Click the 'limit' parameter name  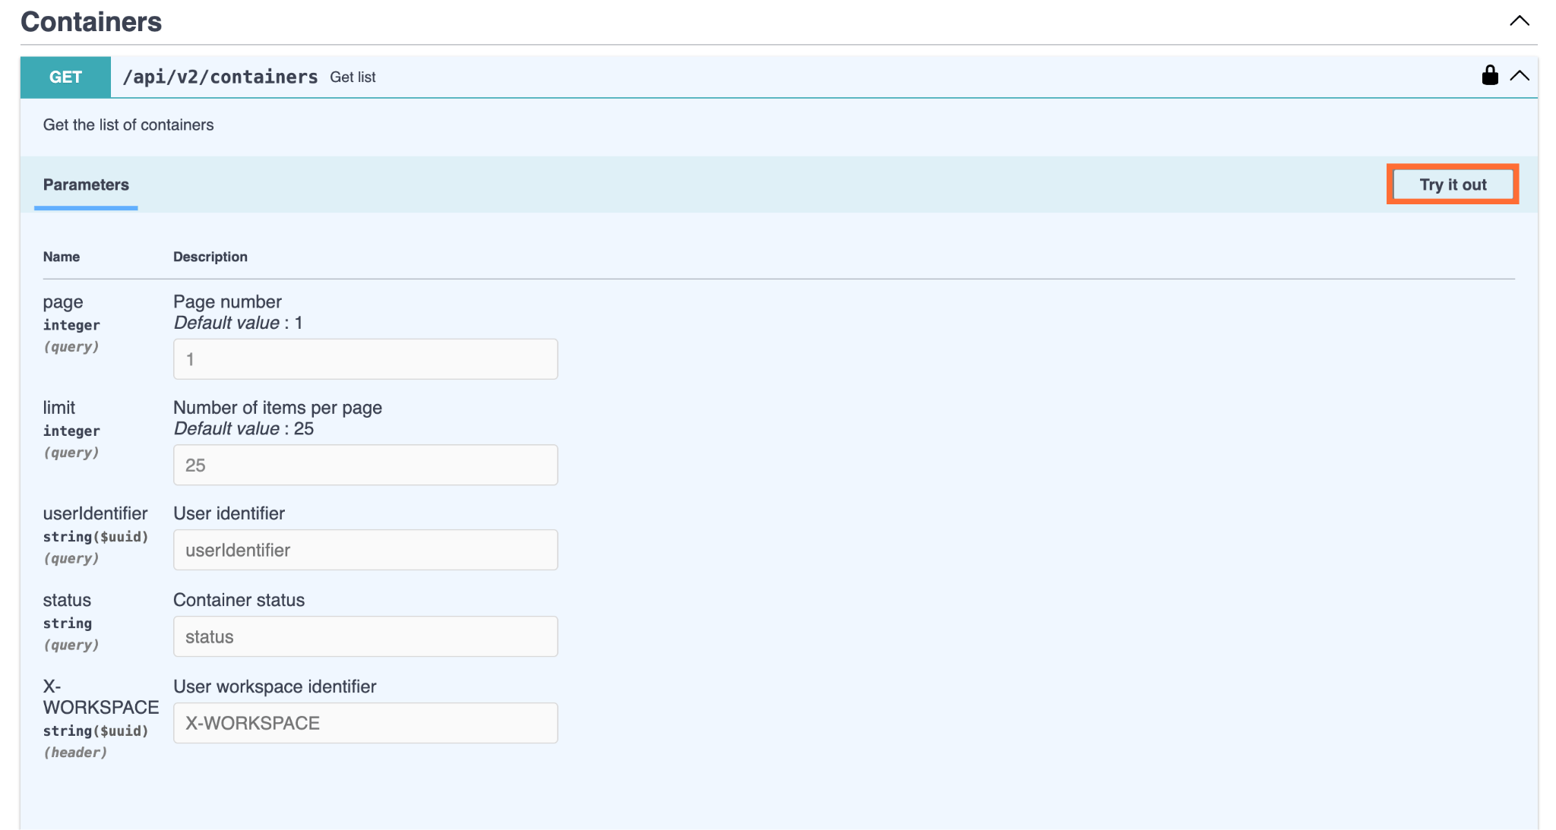click(x=59, y=408)
